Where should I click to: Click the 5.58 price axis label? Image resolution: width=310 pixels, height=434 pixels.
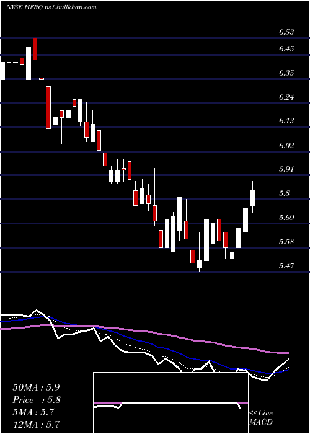(x=286, y=242)
